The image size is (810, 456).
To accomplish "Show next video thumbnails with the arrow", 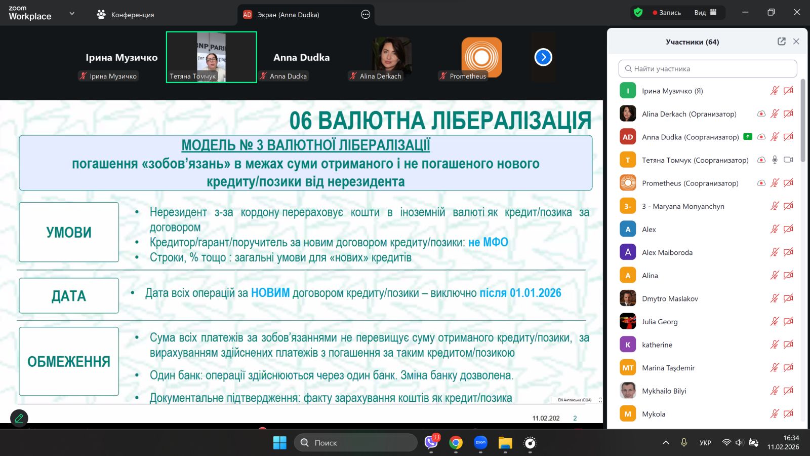I will point(543,57).
